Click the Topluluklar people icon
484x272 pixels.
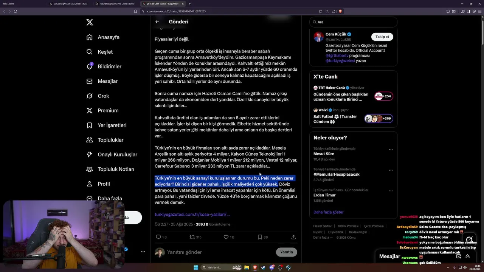90,140
